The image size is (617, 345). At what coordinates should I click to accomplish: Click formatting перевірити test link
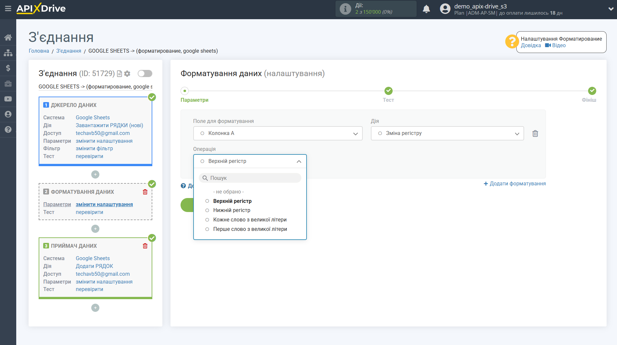tap(90, 212)
